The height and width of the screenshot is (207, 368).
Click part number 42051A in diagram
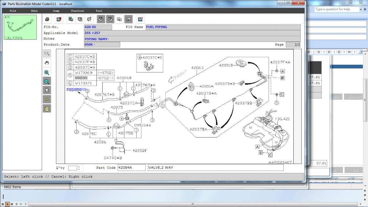pyautogui.click(x=206, y=86)
